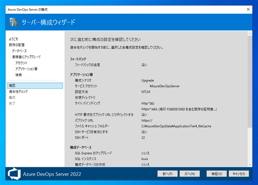Image resolution: width=258 pixels, height=185 pixels.
Task: Click the サイト バインディング label
Action: click(x=87, y=103)
